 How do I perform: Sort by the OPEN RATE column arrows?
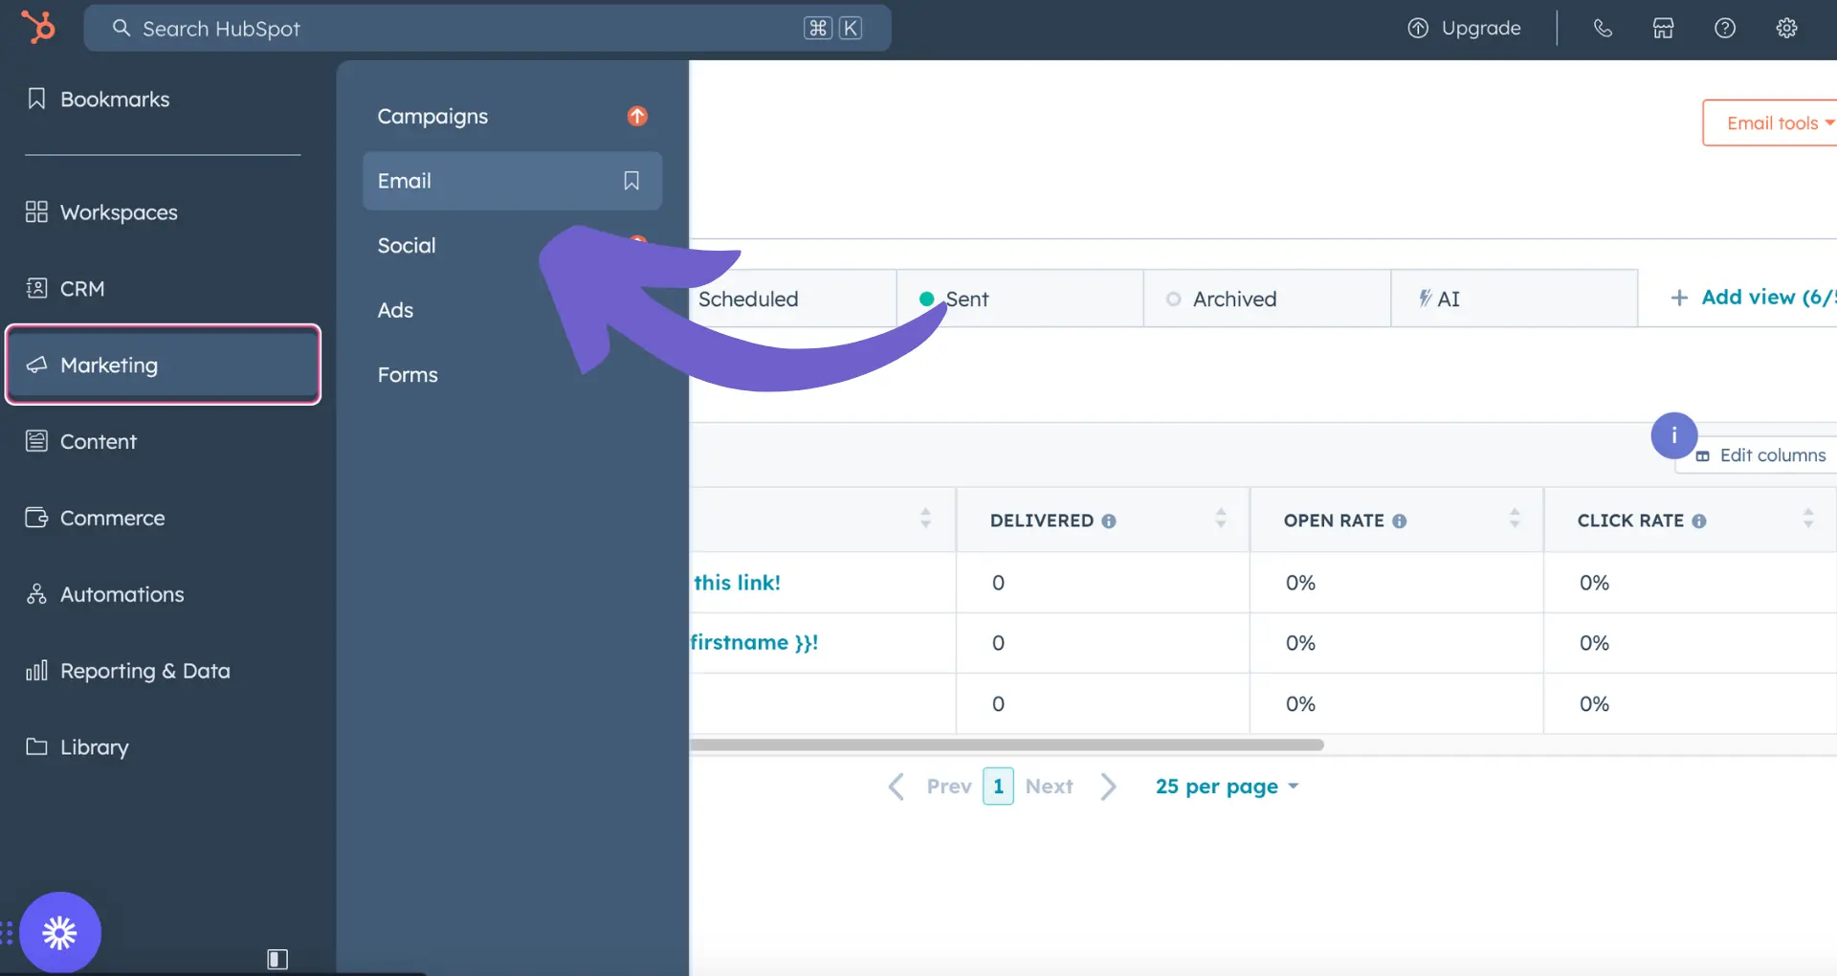tap(1515, 519)
